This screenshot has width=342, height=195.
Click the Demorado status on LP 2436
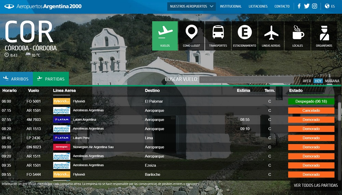pos(311,138)
